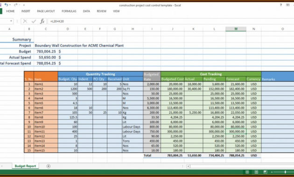Click the Actual Spend value 53,650.00

47,57
